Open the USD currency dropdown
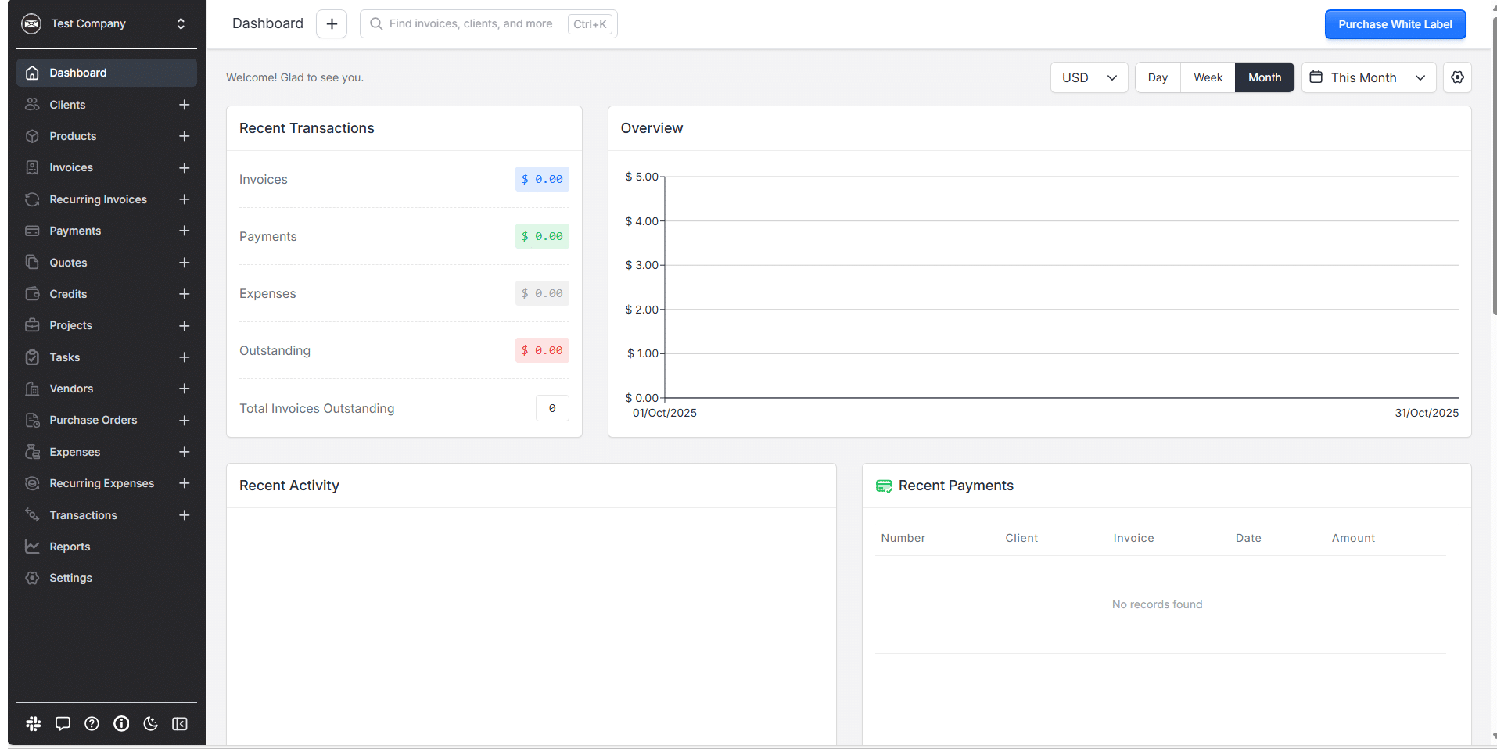The width and height of the screenshot is (1497, 749). click(x=1089, y=77)
